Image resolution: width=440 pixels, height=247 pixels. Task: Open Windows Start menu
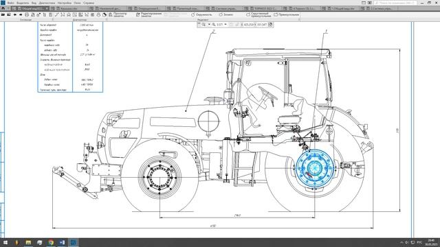(x=5, y=242)
